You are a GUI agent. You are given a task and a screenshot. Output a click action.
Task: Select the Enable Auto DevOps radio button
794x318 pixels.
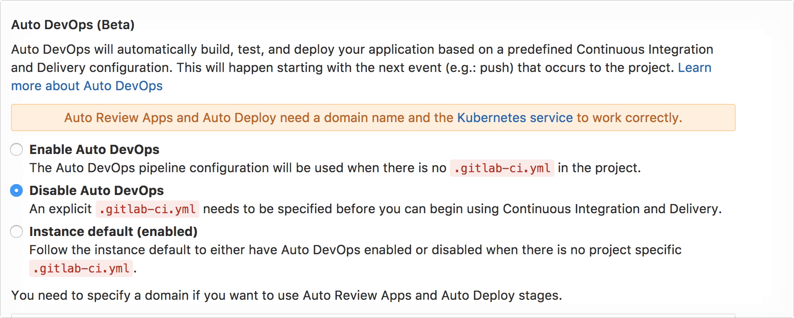click(x=16, y=149)
